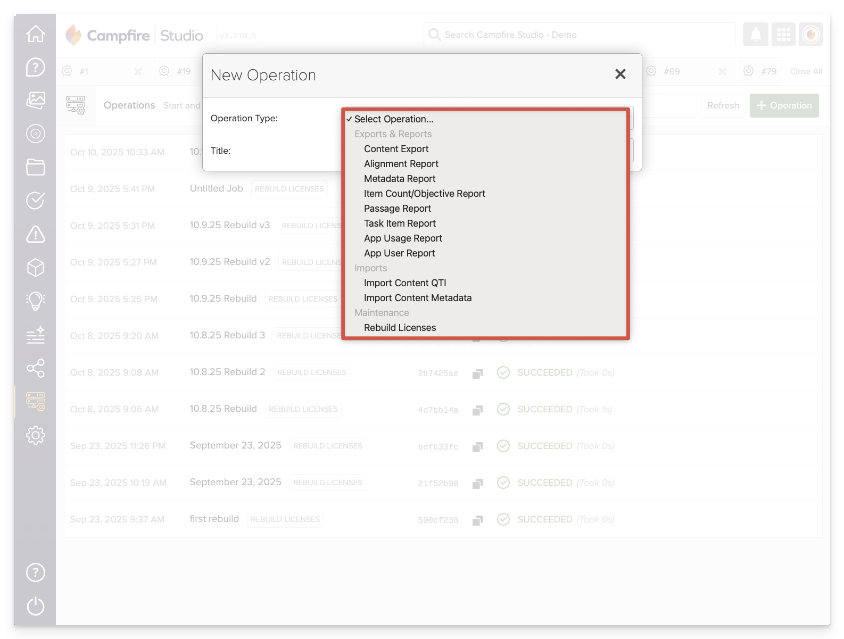Screen dimensions: 844x639
Task: Click the Search Campfire Studio field
Action: tap(580, 35)
